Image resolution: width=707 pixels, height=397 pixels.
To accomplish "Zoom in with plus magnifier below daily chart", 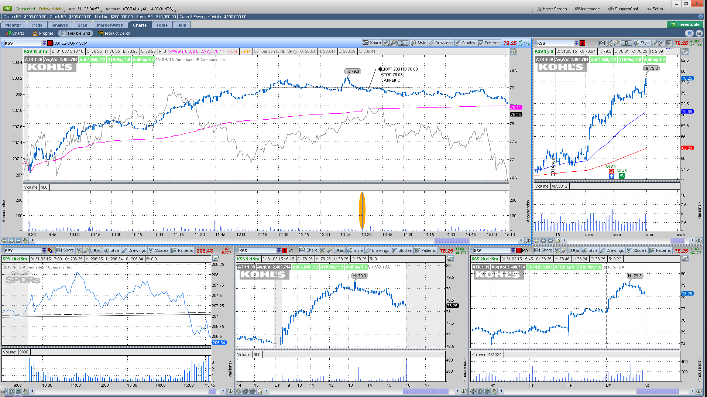I will tap(543, 240).
